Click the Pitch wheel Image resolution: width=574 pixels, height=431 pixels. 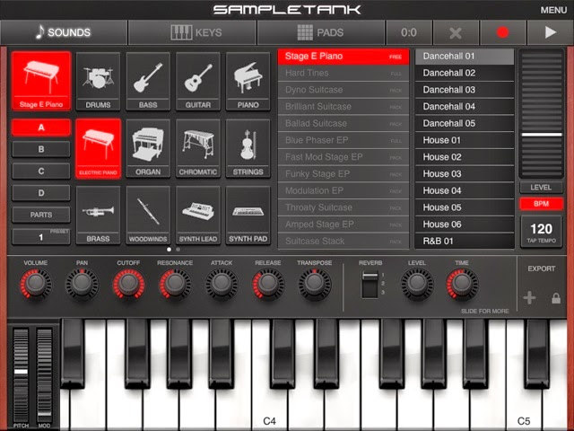pyautogui.click(x=21, y=374)
